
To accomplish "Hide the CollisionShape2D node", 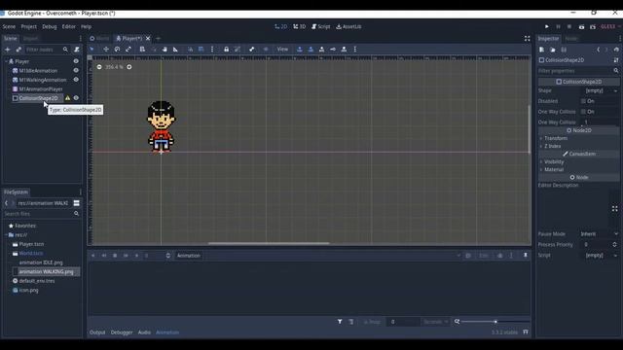I will coord(76,98).
